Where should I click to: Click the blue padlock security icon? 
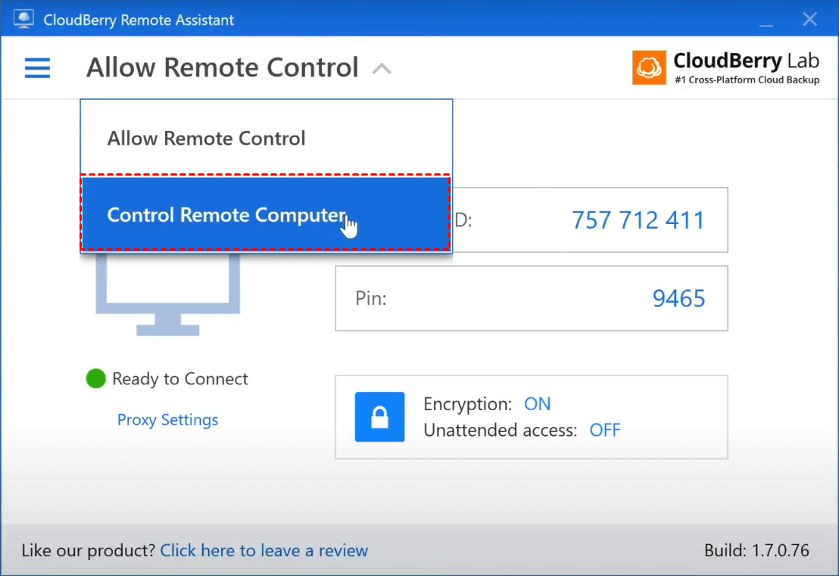[380, 417]
